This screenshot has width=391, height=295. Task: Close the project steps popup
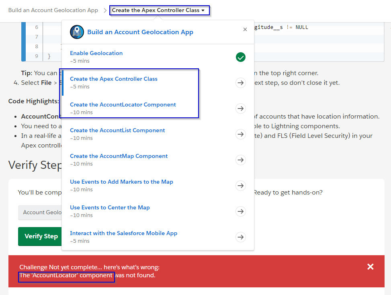tap(245, 29)
